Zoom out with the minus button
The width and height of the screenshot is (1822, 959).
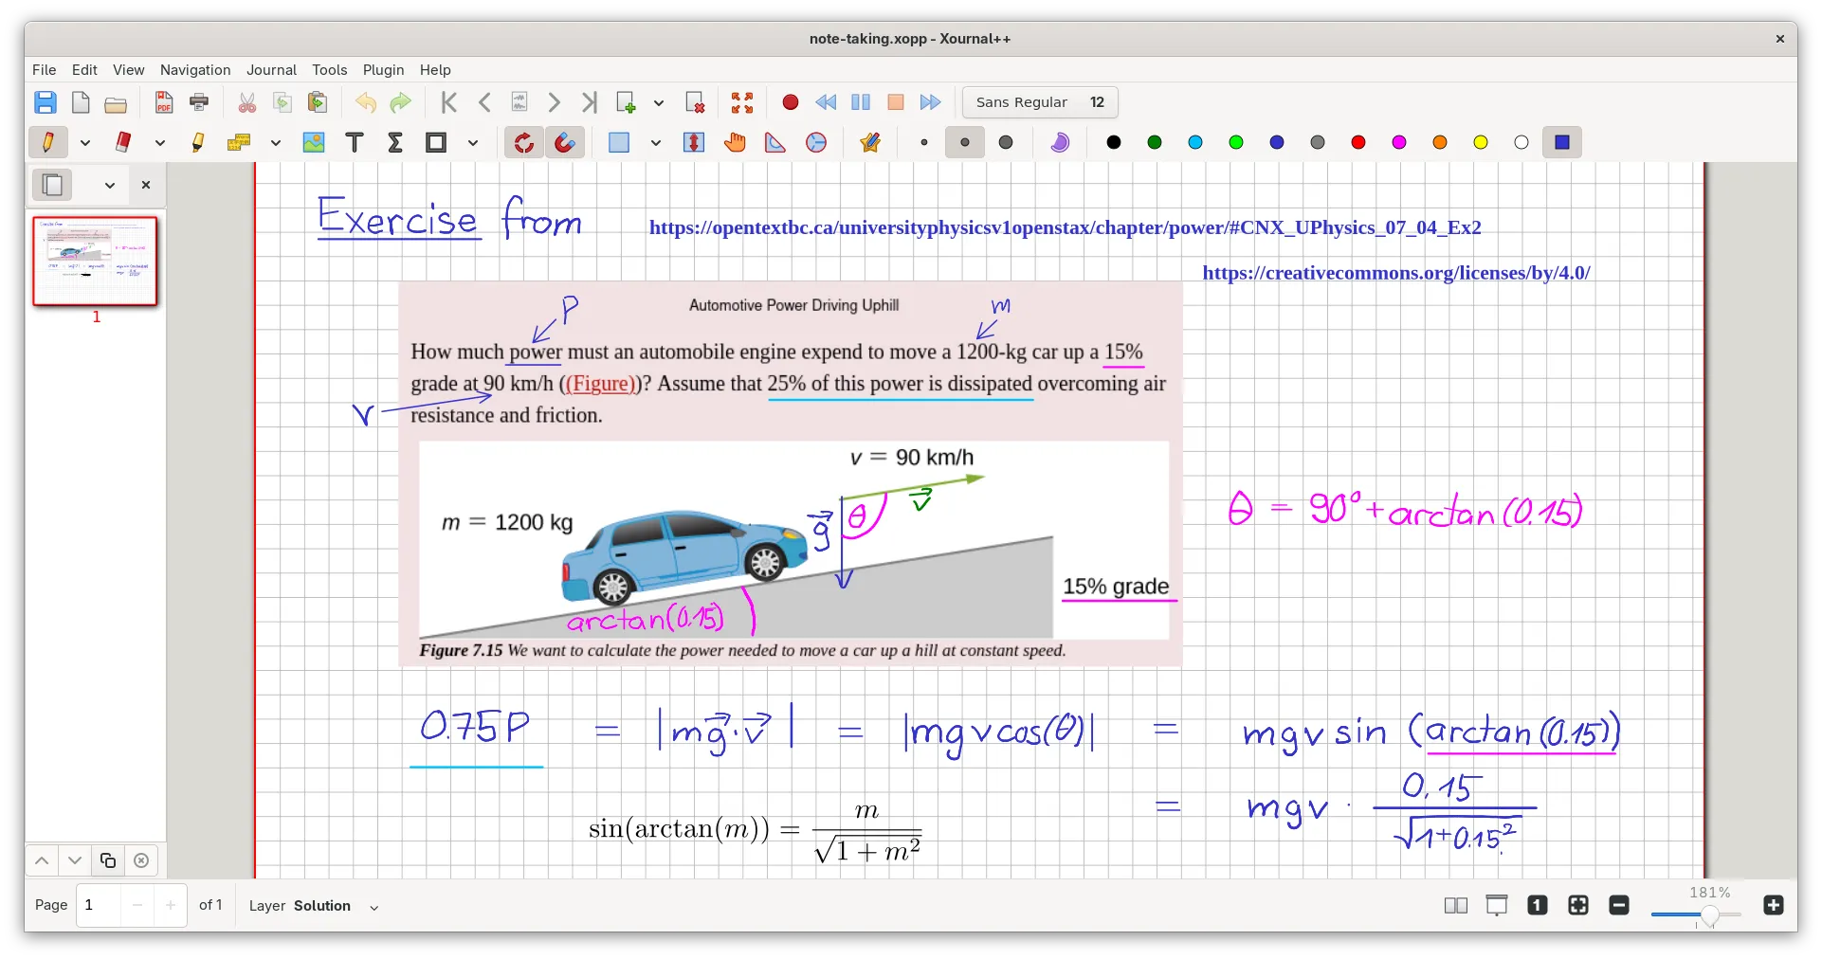[1619, 906]
